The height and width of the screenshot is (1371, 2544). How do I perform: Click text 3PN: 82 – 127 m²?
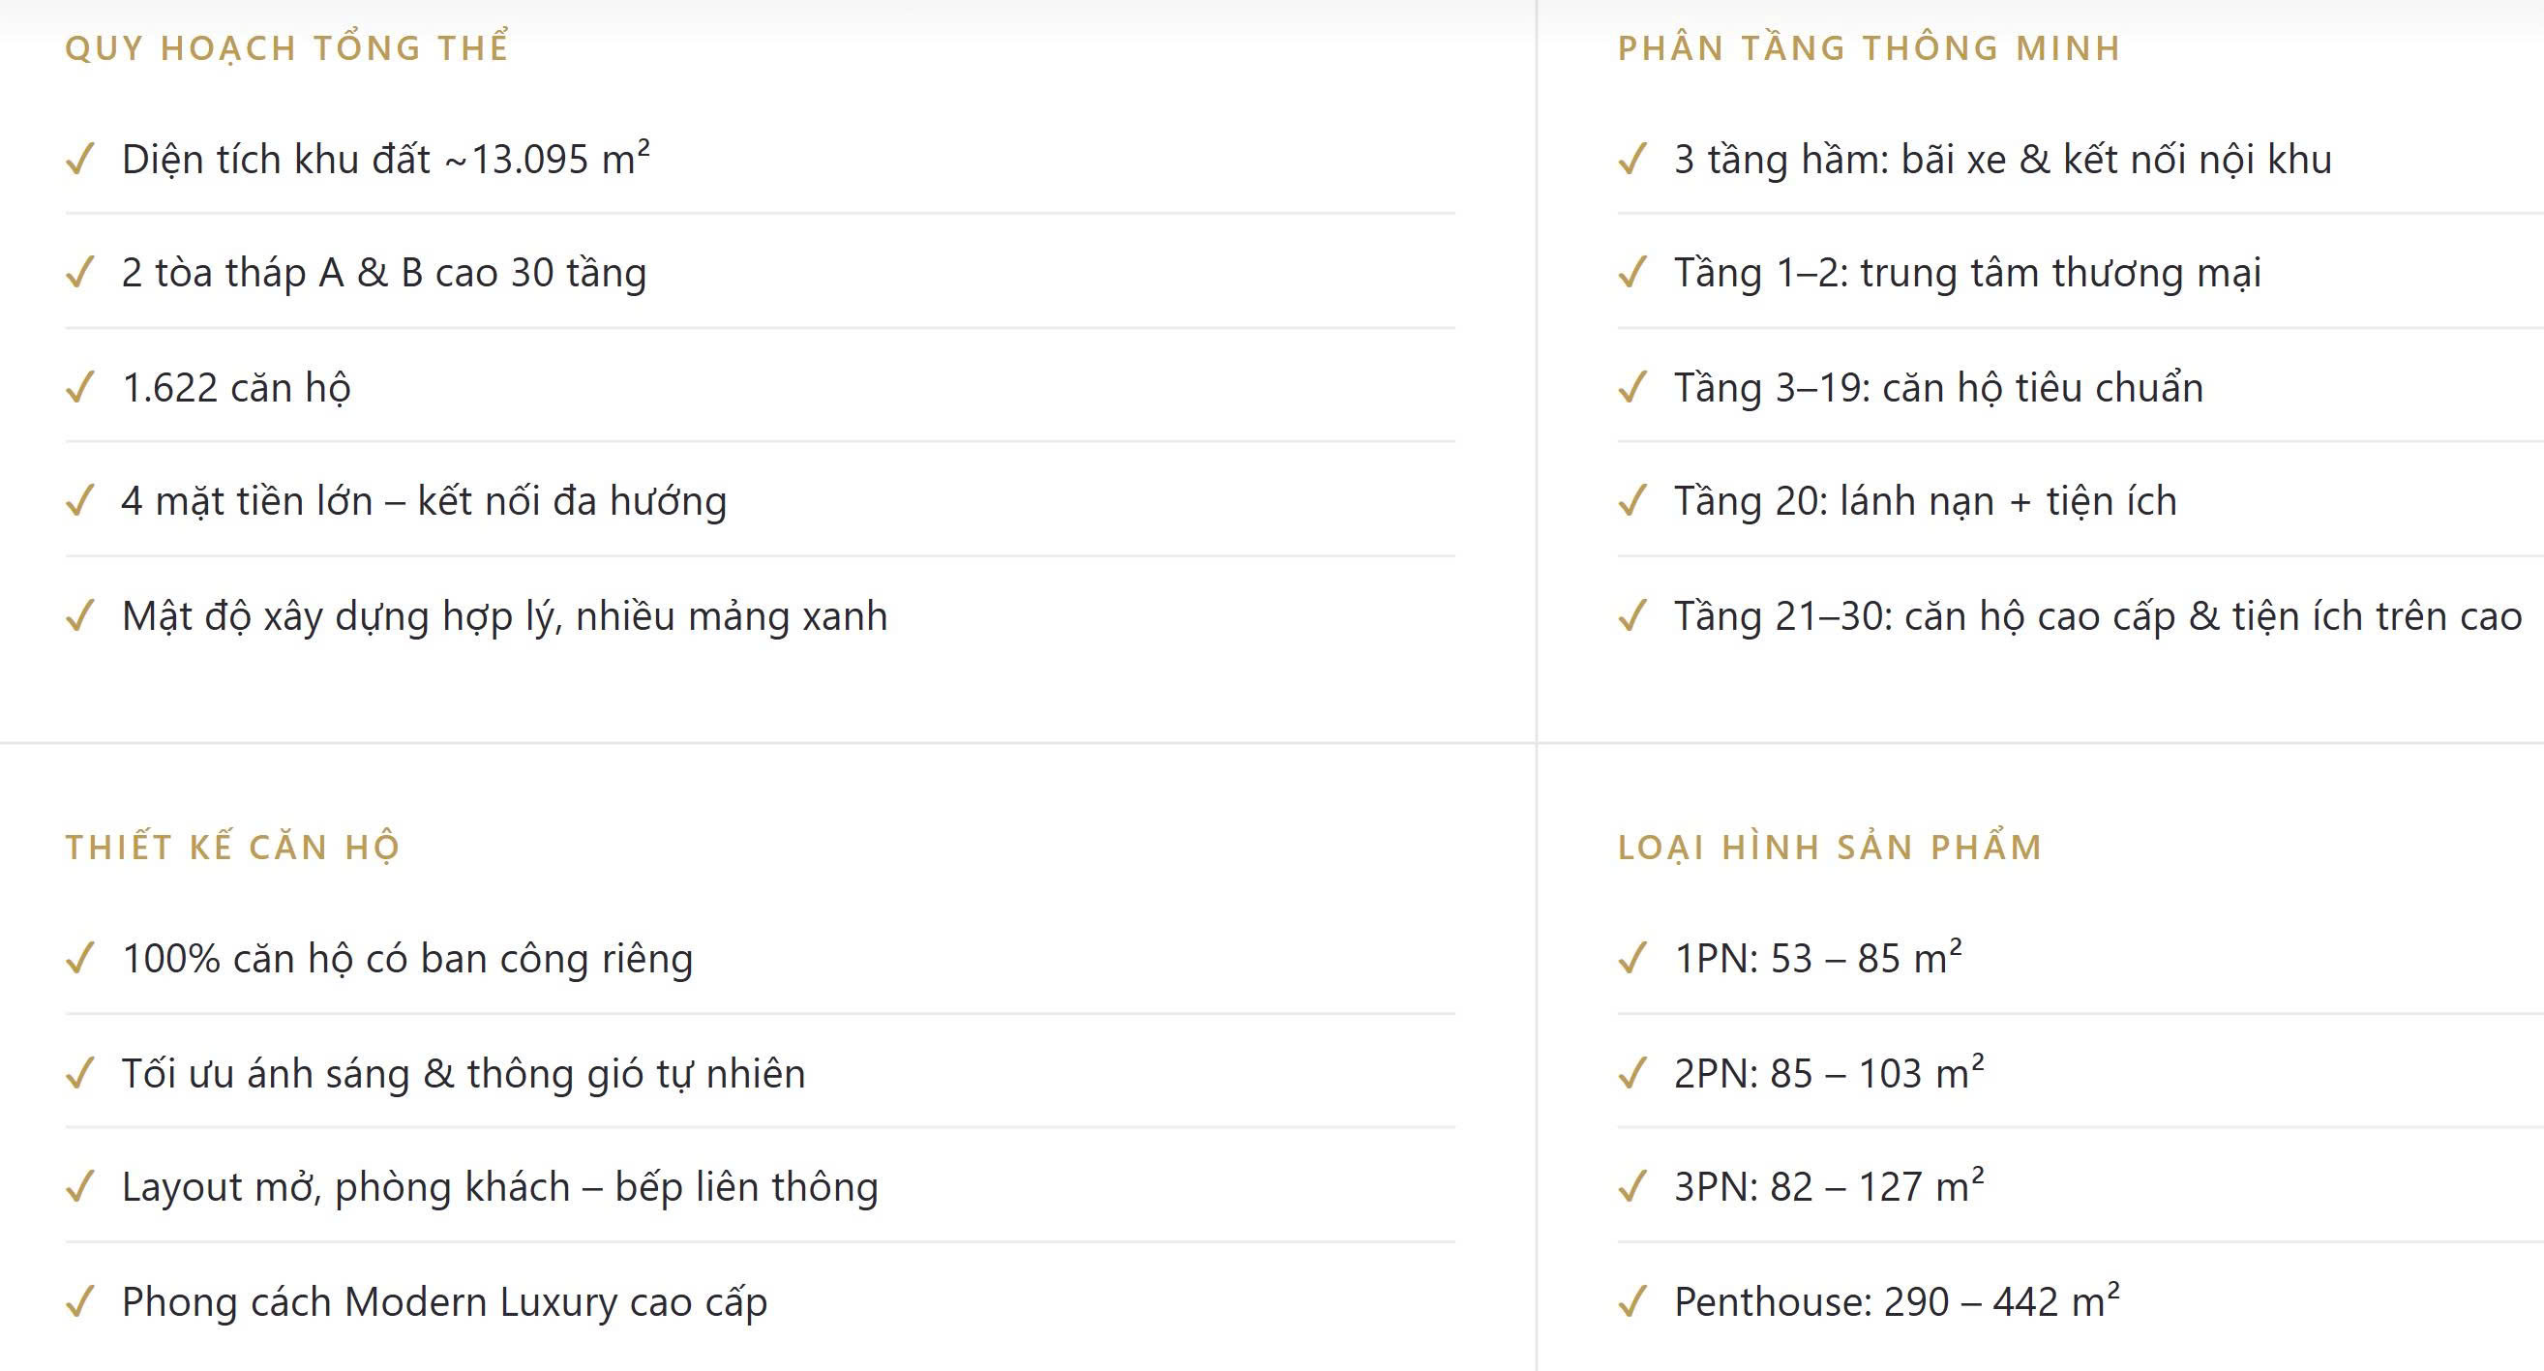click(1829, 1186)
